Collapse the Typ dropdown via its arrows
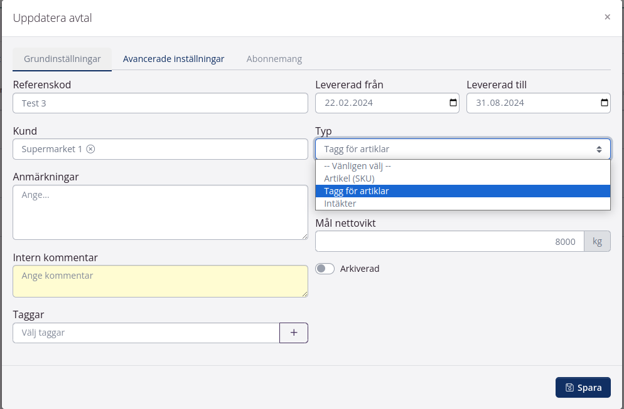624x409 pixels. pyautogui.click(x=599, y=149)
